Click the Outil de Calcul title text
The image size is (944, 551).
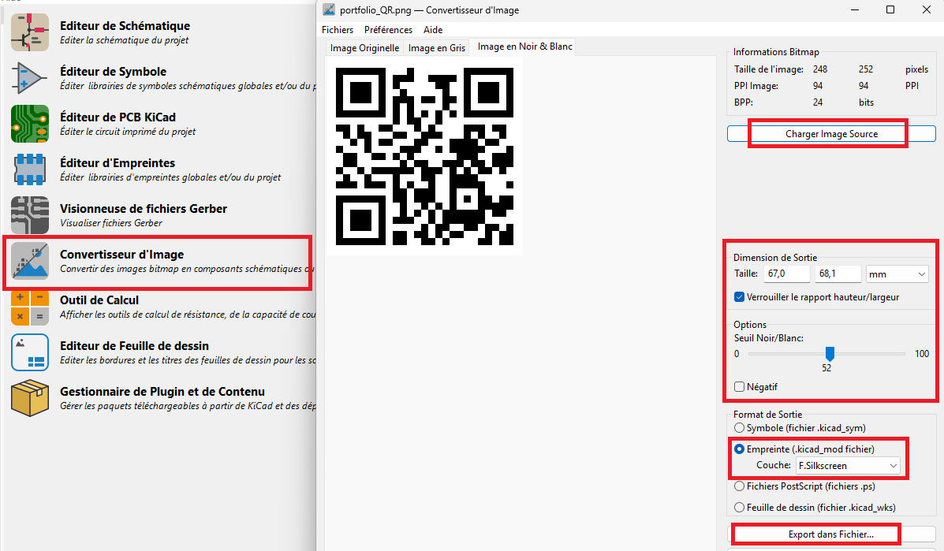pos(99,300)
